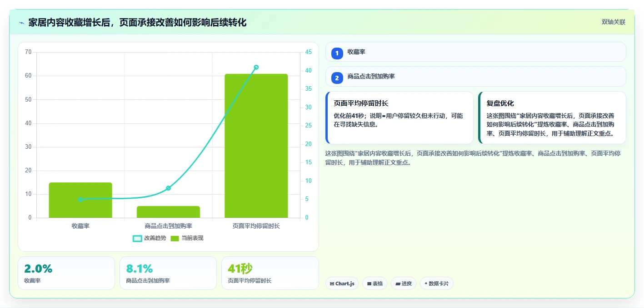Click the 双轴关联 label in header

click(614, 22)
